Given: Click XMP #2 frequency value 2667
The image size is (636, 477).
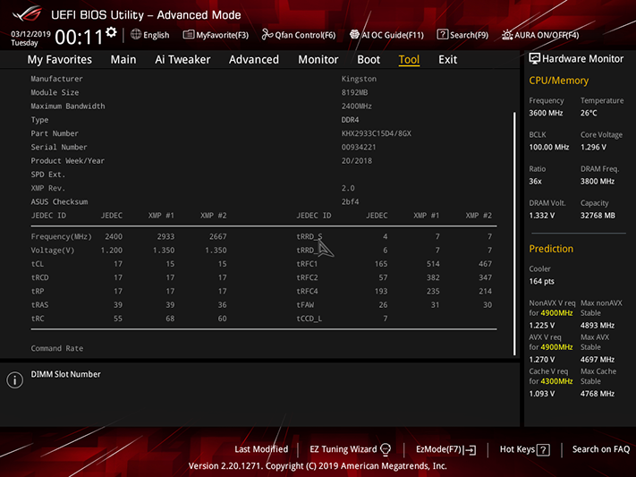Looking at the screenshot, I should pyautogui.click(x=217, y=236).
